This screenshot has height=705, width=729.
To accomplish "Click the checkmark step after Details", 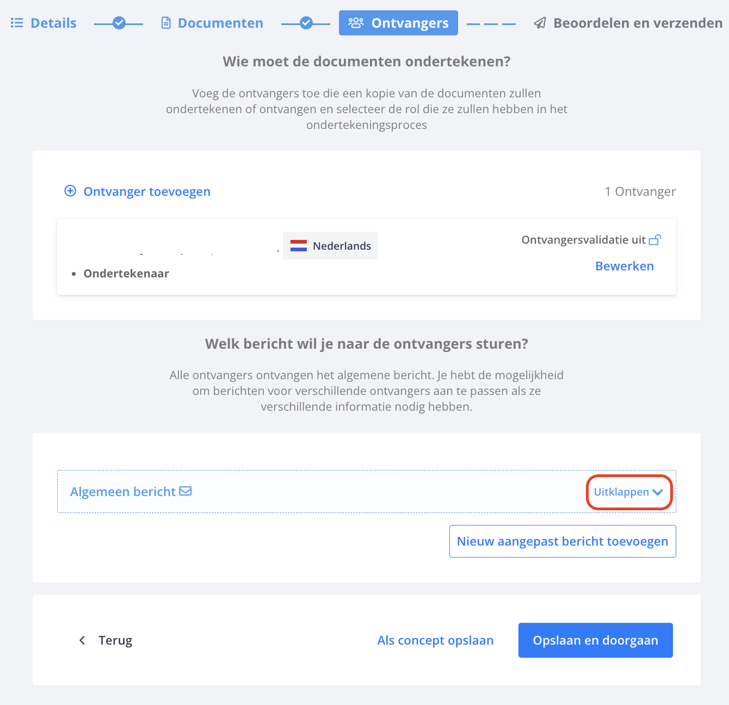I will click(119, 23).
